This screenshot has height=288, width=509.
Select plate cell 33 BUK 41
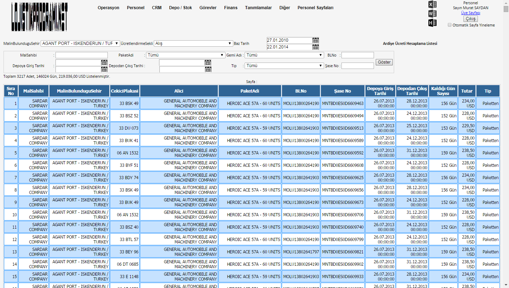[x=125, y=140]
